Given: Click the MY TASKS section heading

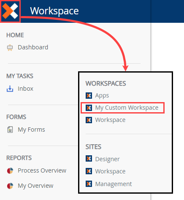Looking at the screenshot, I should point(20,76).
